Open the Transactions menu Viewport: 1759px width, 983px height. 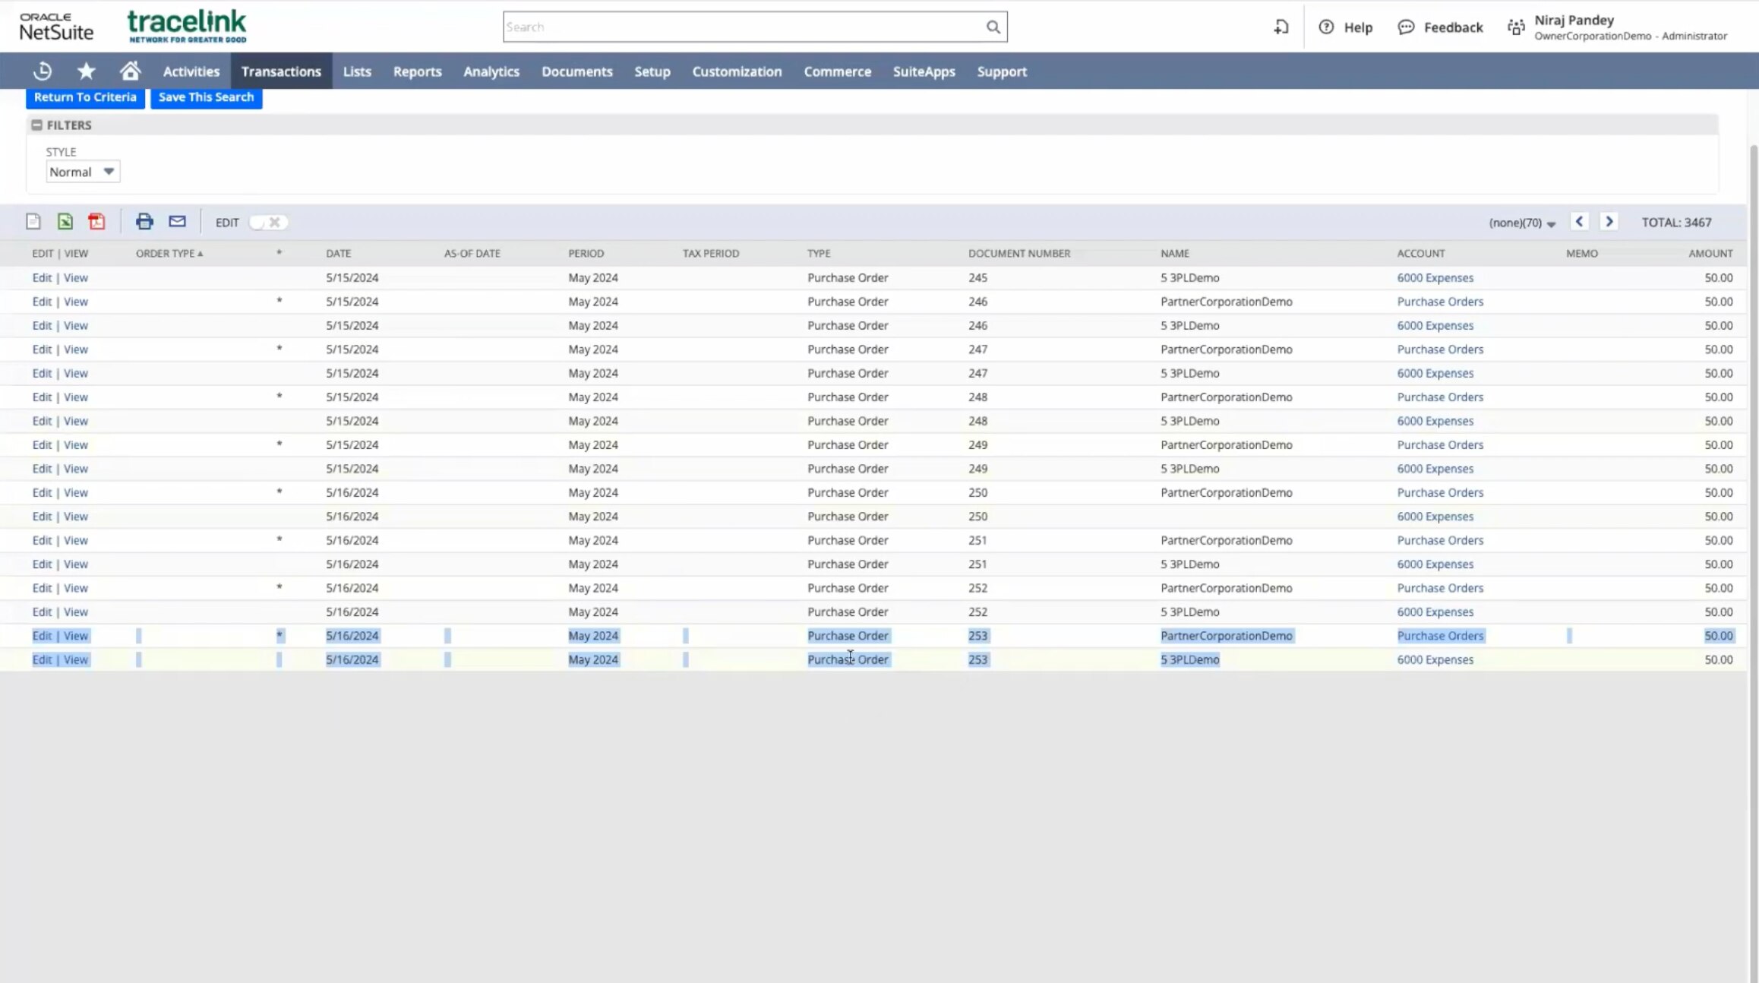pos(281,71)
